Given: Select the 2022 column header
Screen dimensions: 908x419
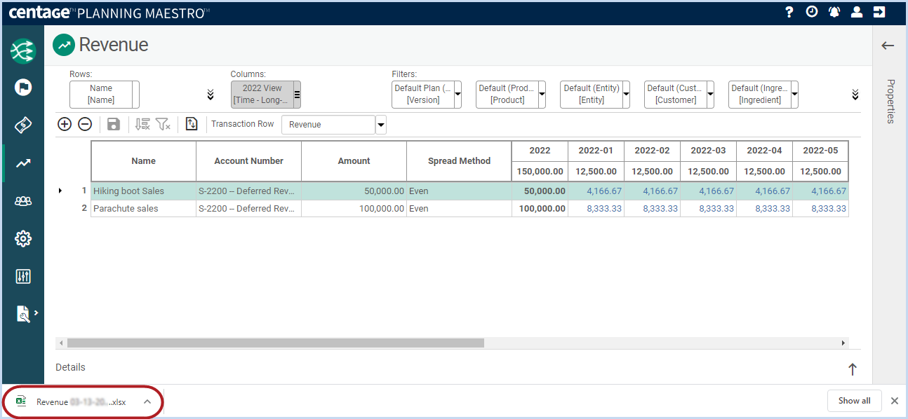Looking at the screenshot, I should (540, 151).
